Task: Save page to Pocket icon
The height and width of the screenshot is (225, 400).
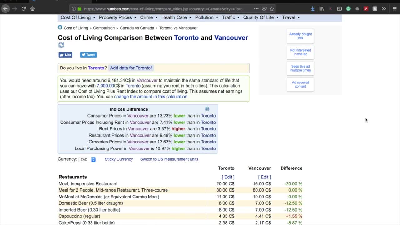Action: (264, 9)
